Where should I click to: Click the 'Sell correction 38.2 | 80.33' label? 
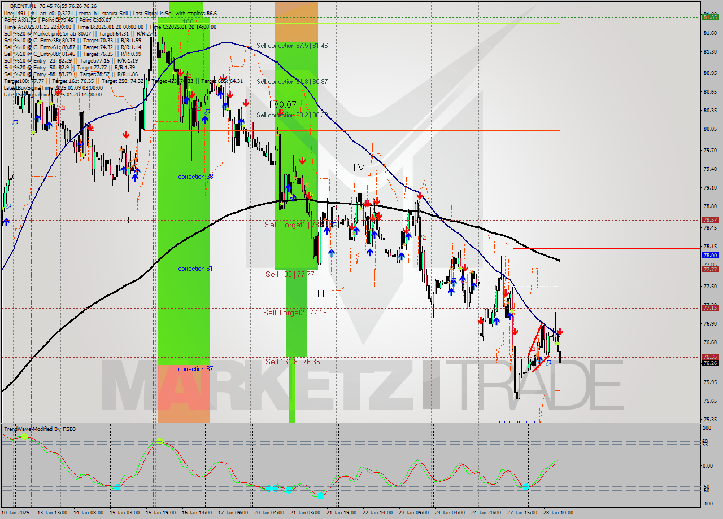pyautogui.click(x=292, y=115)
